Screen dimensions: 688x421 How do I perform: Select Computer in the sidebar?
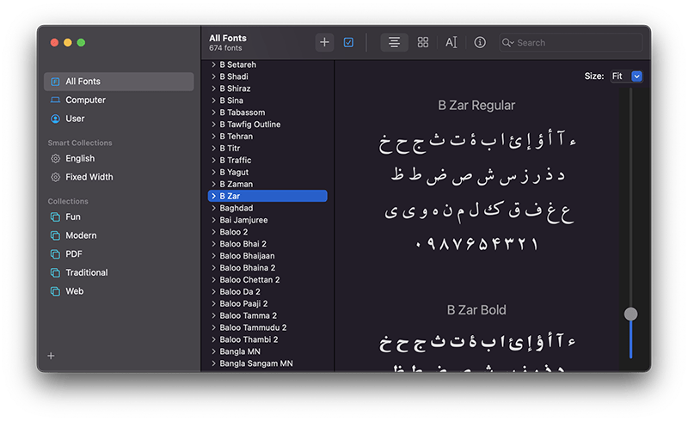coord(119,100)
